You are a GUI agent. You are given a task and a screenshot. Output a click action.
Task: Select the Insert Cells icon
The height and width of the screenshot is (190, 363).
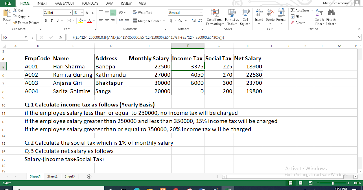[x=259, y=14]
